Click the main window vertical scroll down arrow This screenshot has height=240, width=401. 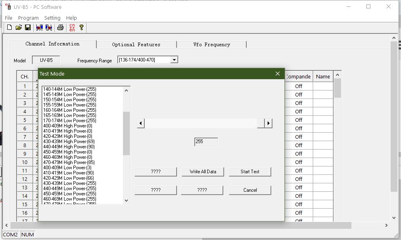pos(394,218)
